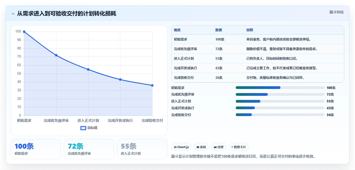The image size is (355, 170).
Task: Select the 进度 tag chip
Action: pyautogui.click(x=219, y=147)
